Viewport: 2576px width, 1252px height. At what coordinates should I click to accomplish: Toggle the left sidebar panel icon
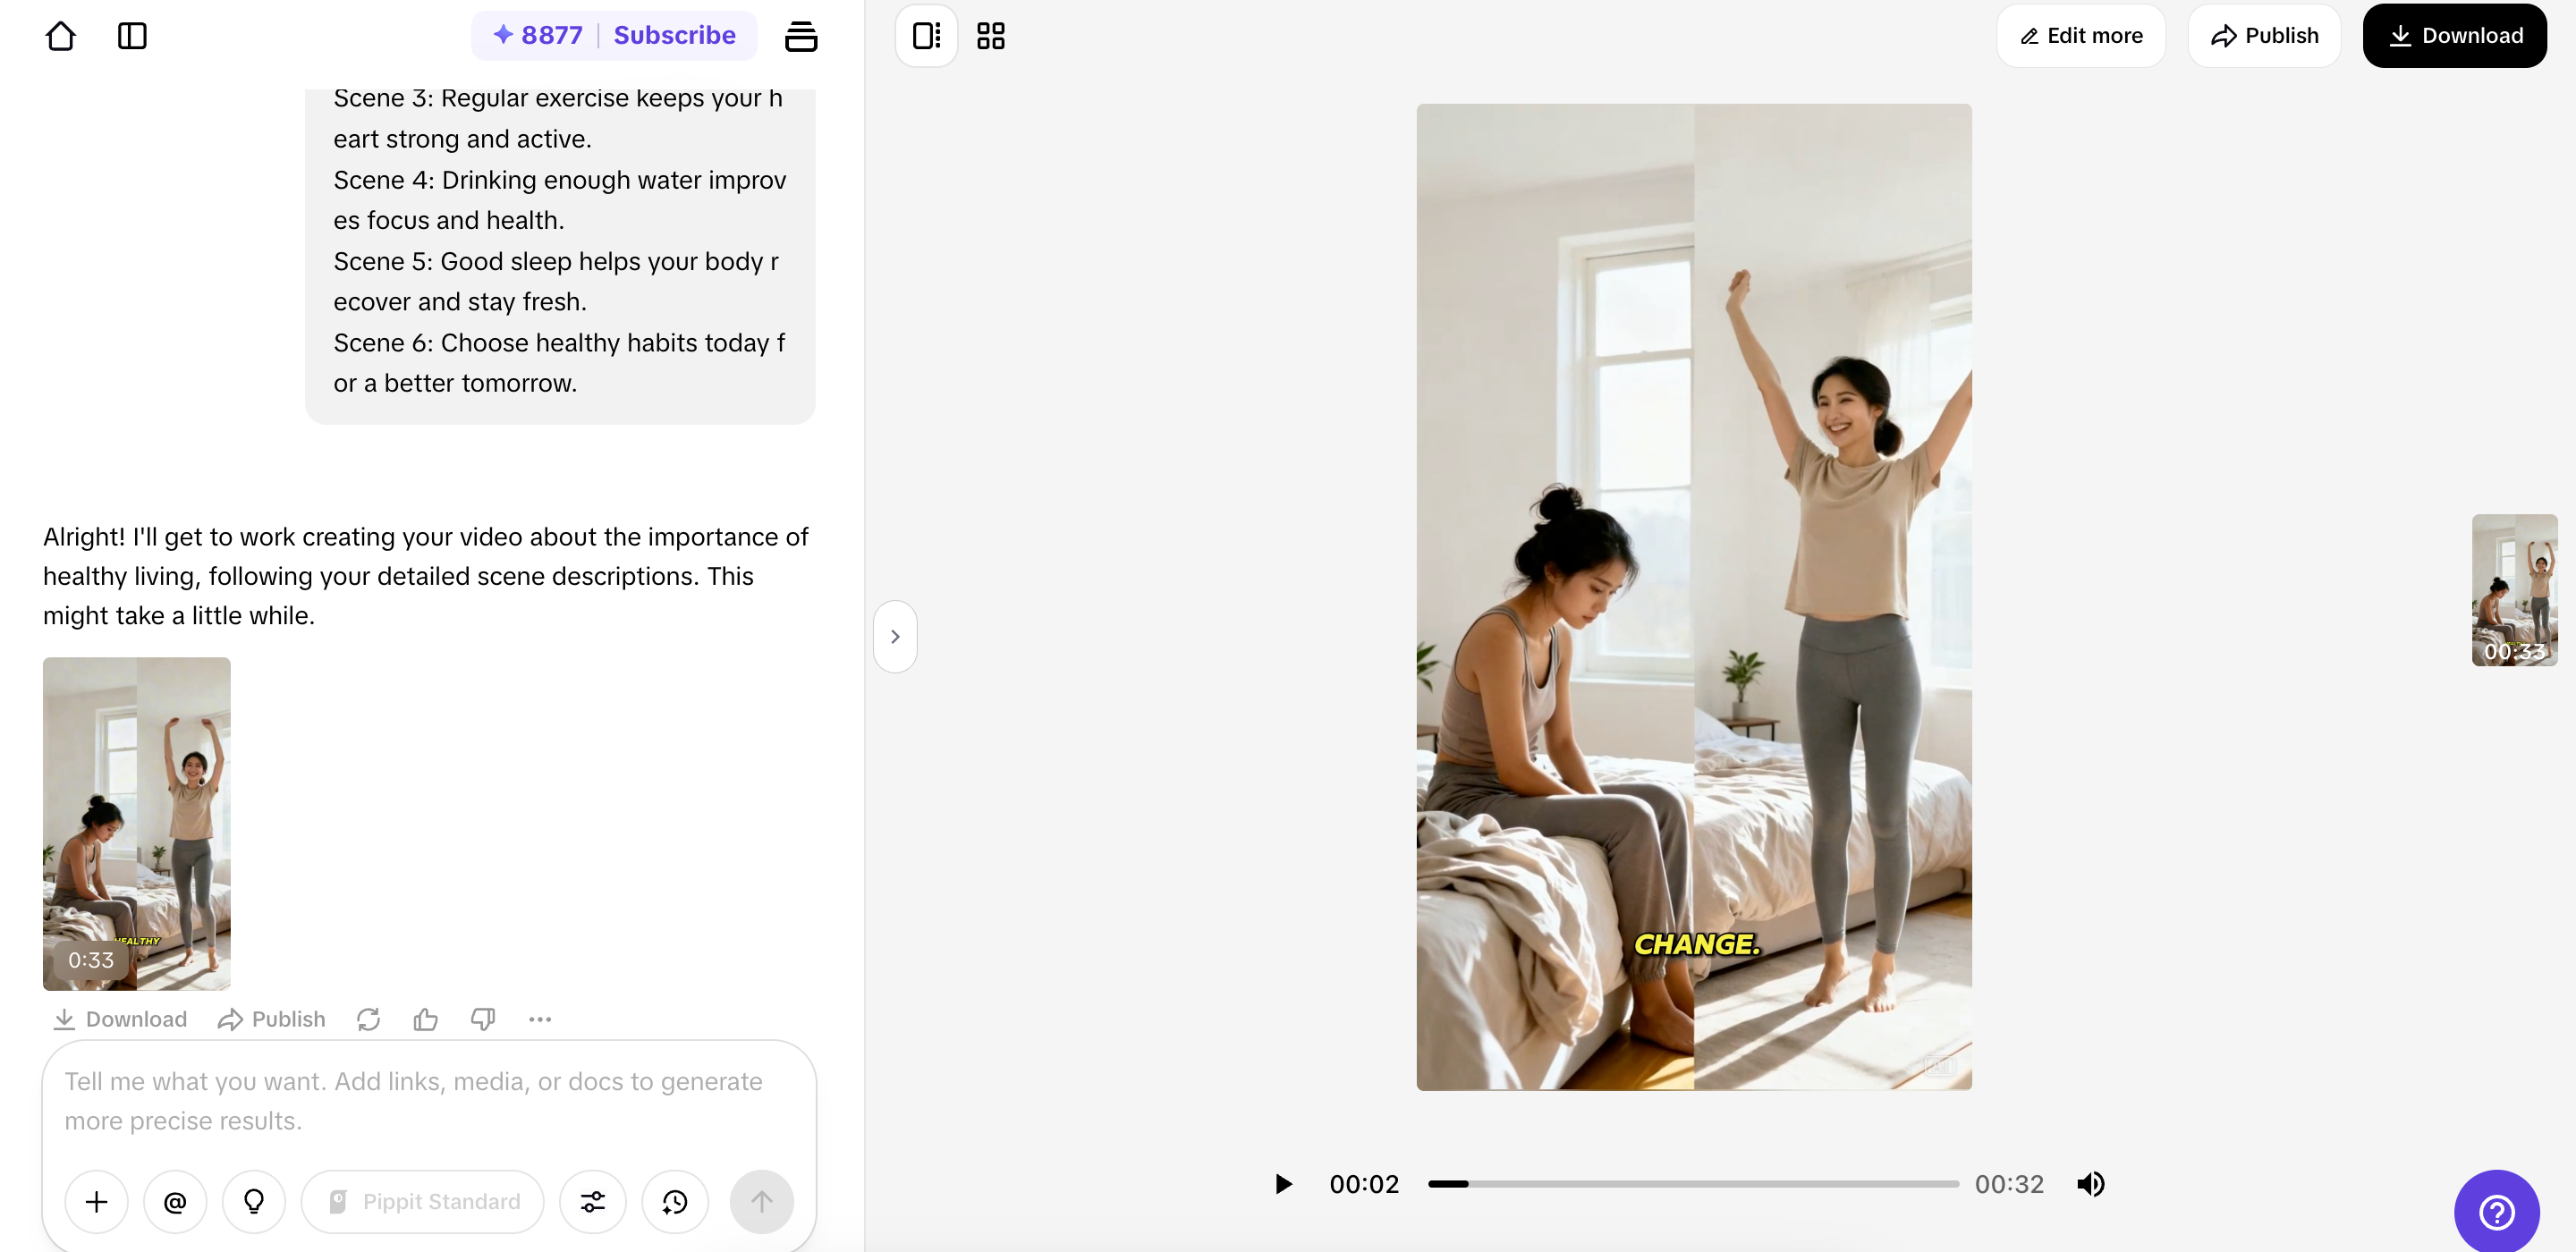[x=132, y=36]
